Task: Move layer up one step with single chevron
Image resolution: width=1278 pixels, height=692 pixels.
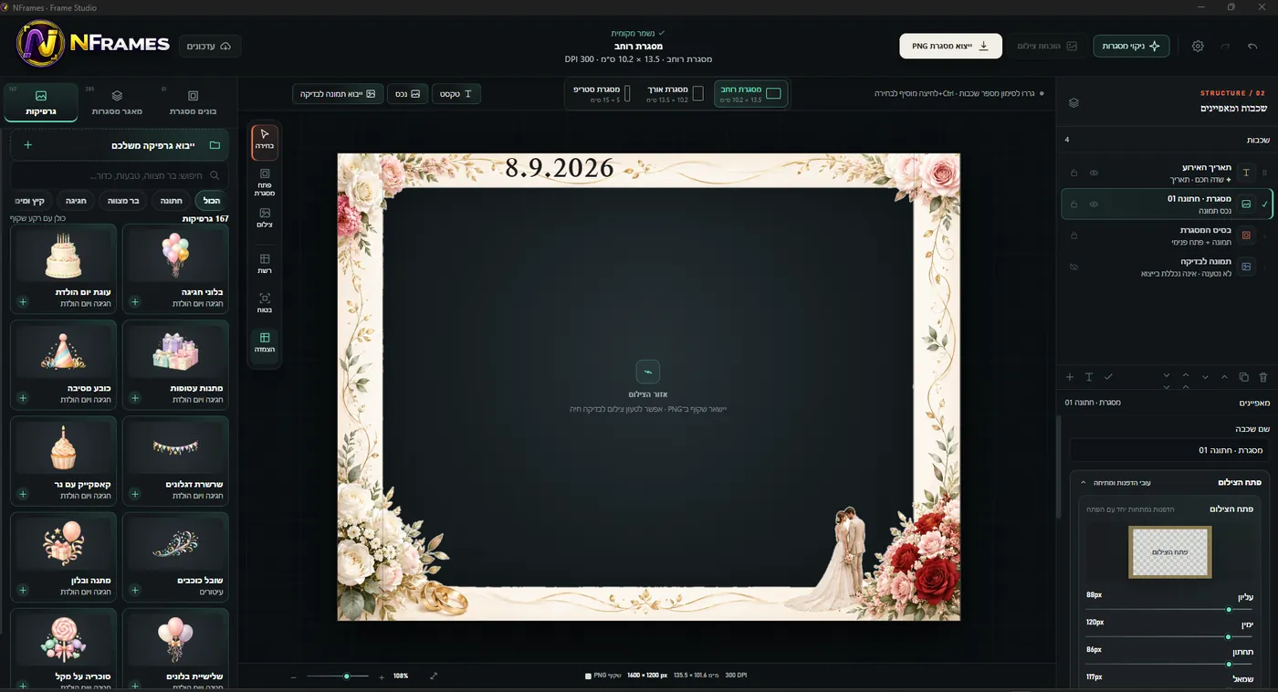Action: [x=1224, y=377]
